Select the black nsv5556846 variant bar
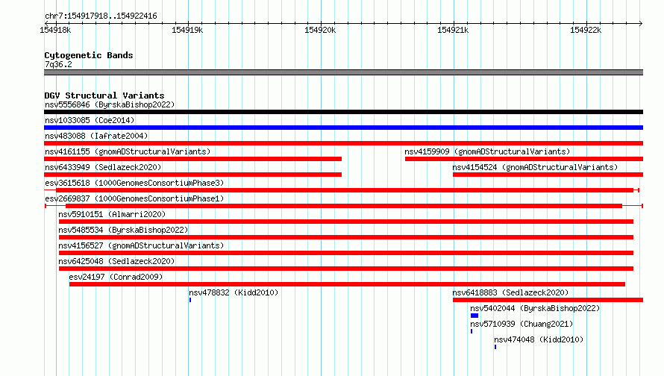Viewport: 664px width, 376px height. 343,112
